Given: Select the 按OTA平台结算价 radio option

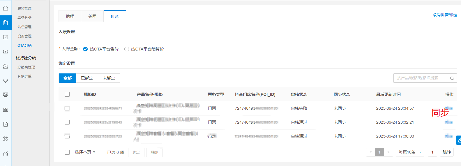Looking at the screenshot, I should pyautogui.click(x=127, y=49).
